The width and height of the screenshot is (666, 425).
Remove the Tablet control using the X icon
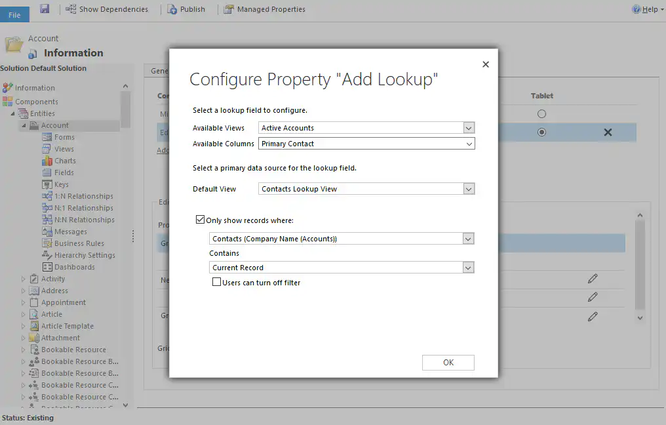[607, 132]
